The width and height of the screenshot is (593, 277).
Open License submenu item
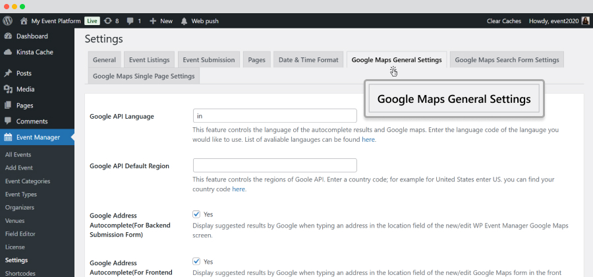click(x=15, y=247)
